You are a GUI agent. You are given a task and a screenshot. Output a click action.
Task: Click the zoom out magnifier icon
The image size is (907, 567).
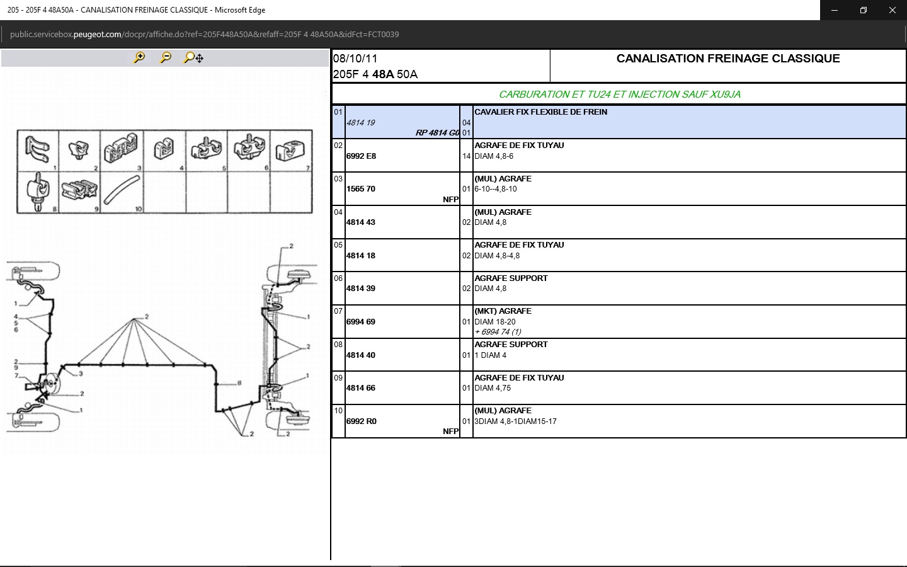tap(166, 58)
